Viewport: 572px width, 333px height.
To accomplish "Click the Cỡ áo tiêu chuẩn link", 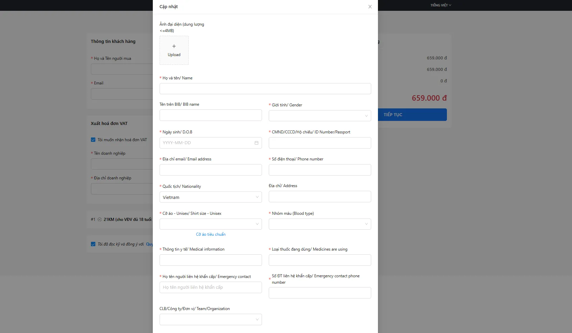I will click(211, 234).
